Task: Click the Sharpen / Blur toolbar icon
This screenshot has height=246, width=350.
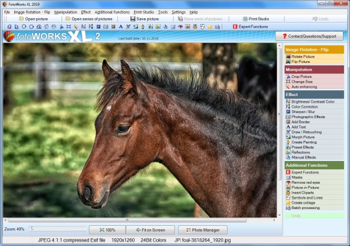Action: point(99,27)
